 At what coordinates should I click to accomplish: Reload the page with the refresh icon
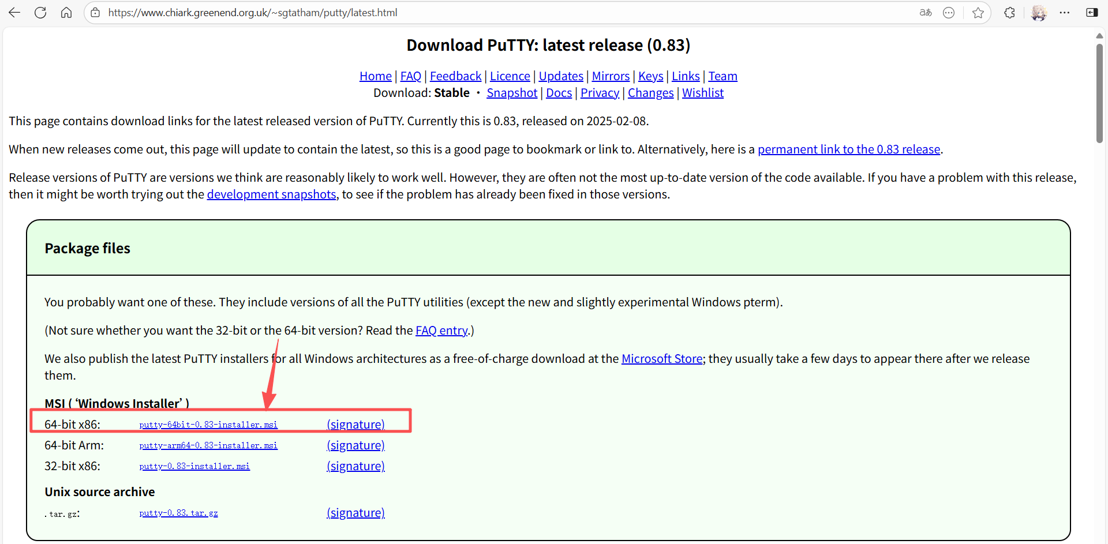click(40, 13)
